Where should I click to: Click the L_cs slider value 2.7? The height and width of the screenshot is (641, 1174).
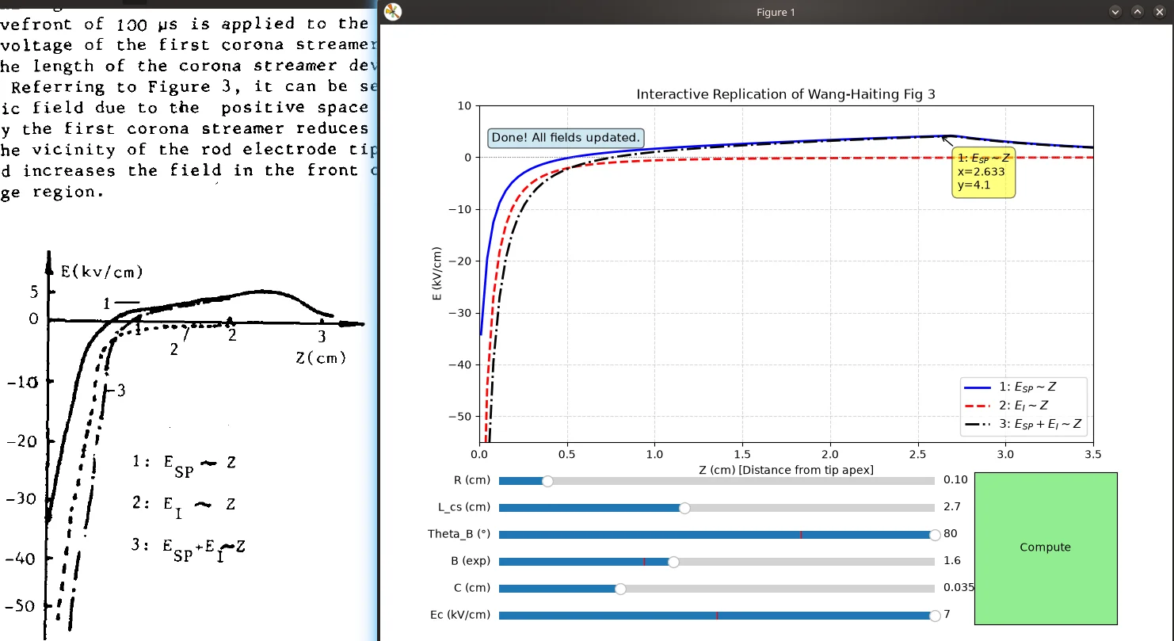[952, 507]
